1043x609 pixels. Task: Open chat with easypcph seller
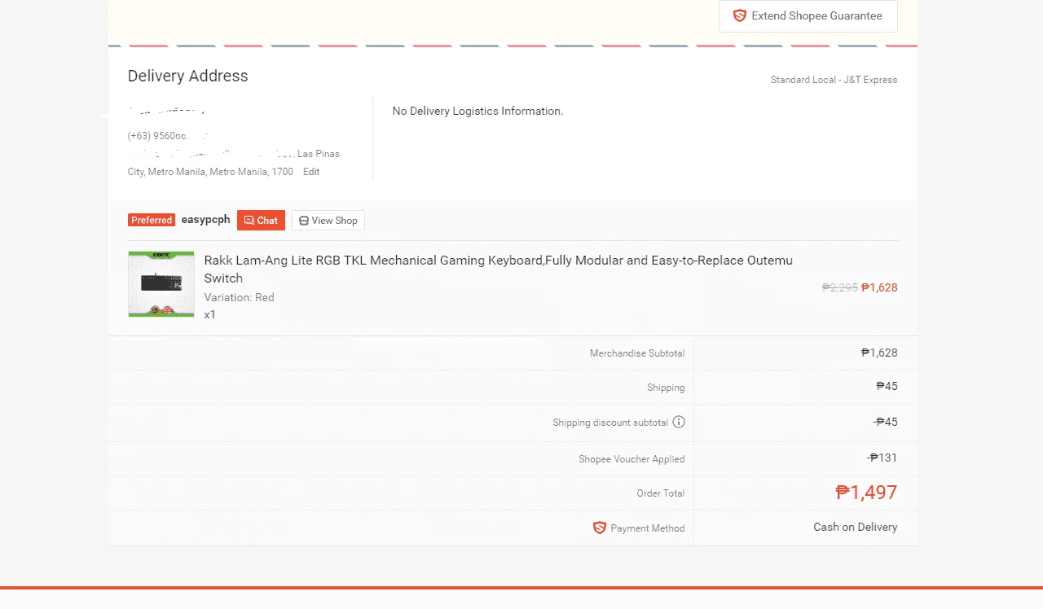click(261, 221)
